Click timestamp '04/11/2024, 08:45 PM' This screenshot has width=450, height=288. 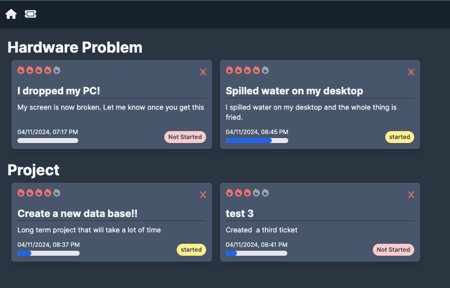257,132
